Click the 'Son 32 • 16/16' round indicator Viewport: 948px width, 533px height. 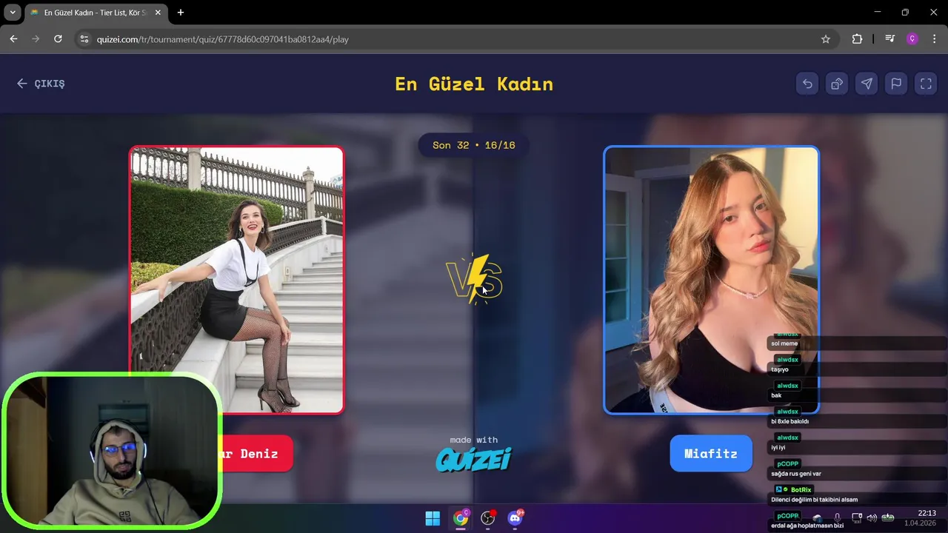(x=474, y=145)
